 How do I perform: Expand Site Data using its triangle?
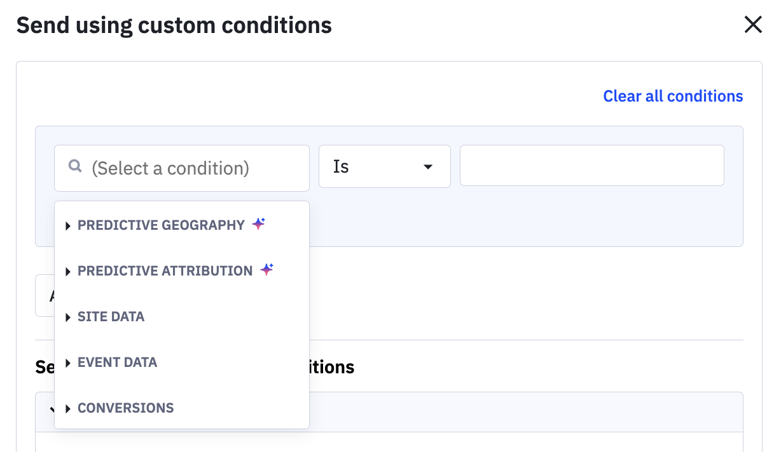pyautogui.click(x=68, y=317)
